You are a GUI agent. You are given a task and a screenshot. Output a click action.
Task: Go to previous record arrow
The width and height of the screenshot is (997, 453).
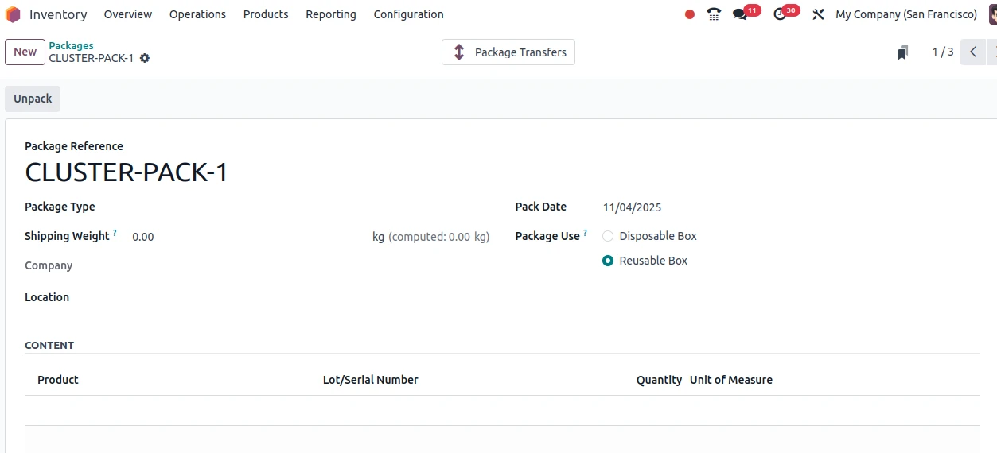(972, 52)
